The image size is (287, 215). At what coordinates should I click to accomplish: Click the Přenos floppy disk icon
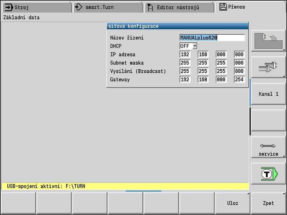(223, 7)
